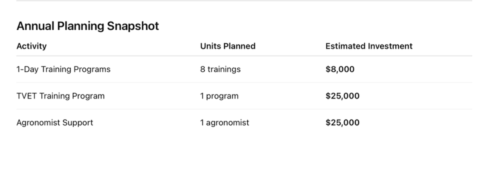The image size is (488, 183).
Task: Select the "1 agronomist" units cell
Action: pyautogui.click(x=225, y=122)
